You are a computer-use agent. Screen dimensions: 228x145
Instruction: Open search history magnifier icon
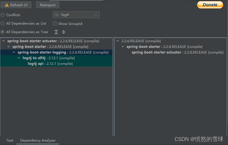(x=57, y=15)
